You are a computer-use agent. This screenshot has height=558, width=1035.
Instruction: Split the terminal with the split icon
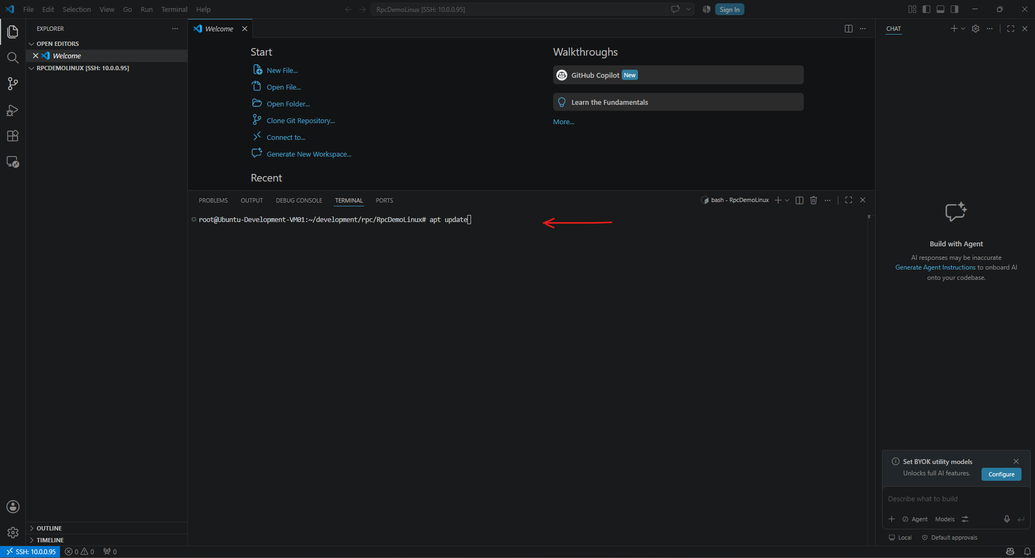pyautogui.click(x=799, y=200)
